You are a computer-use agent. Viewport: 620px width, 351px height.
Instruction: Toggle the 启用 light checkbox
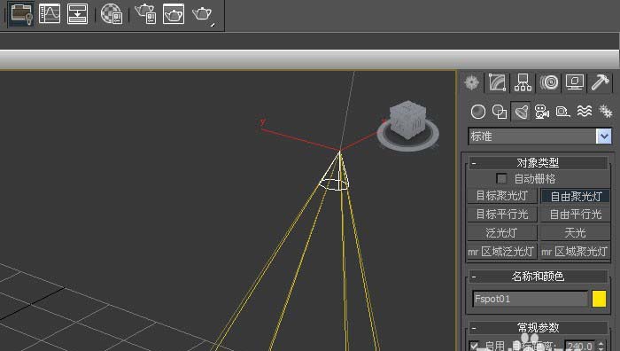474,346
